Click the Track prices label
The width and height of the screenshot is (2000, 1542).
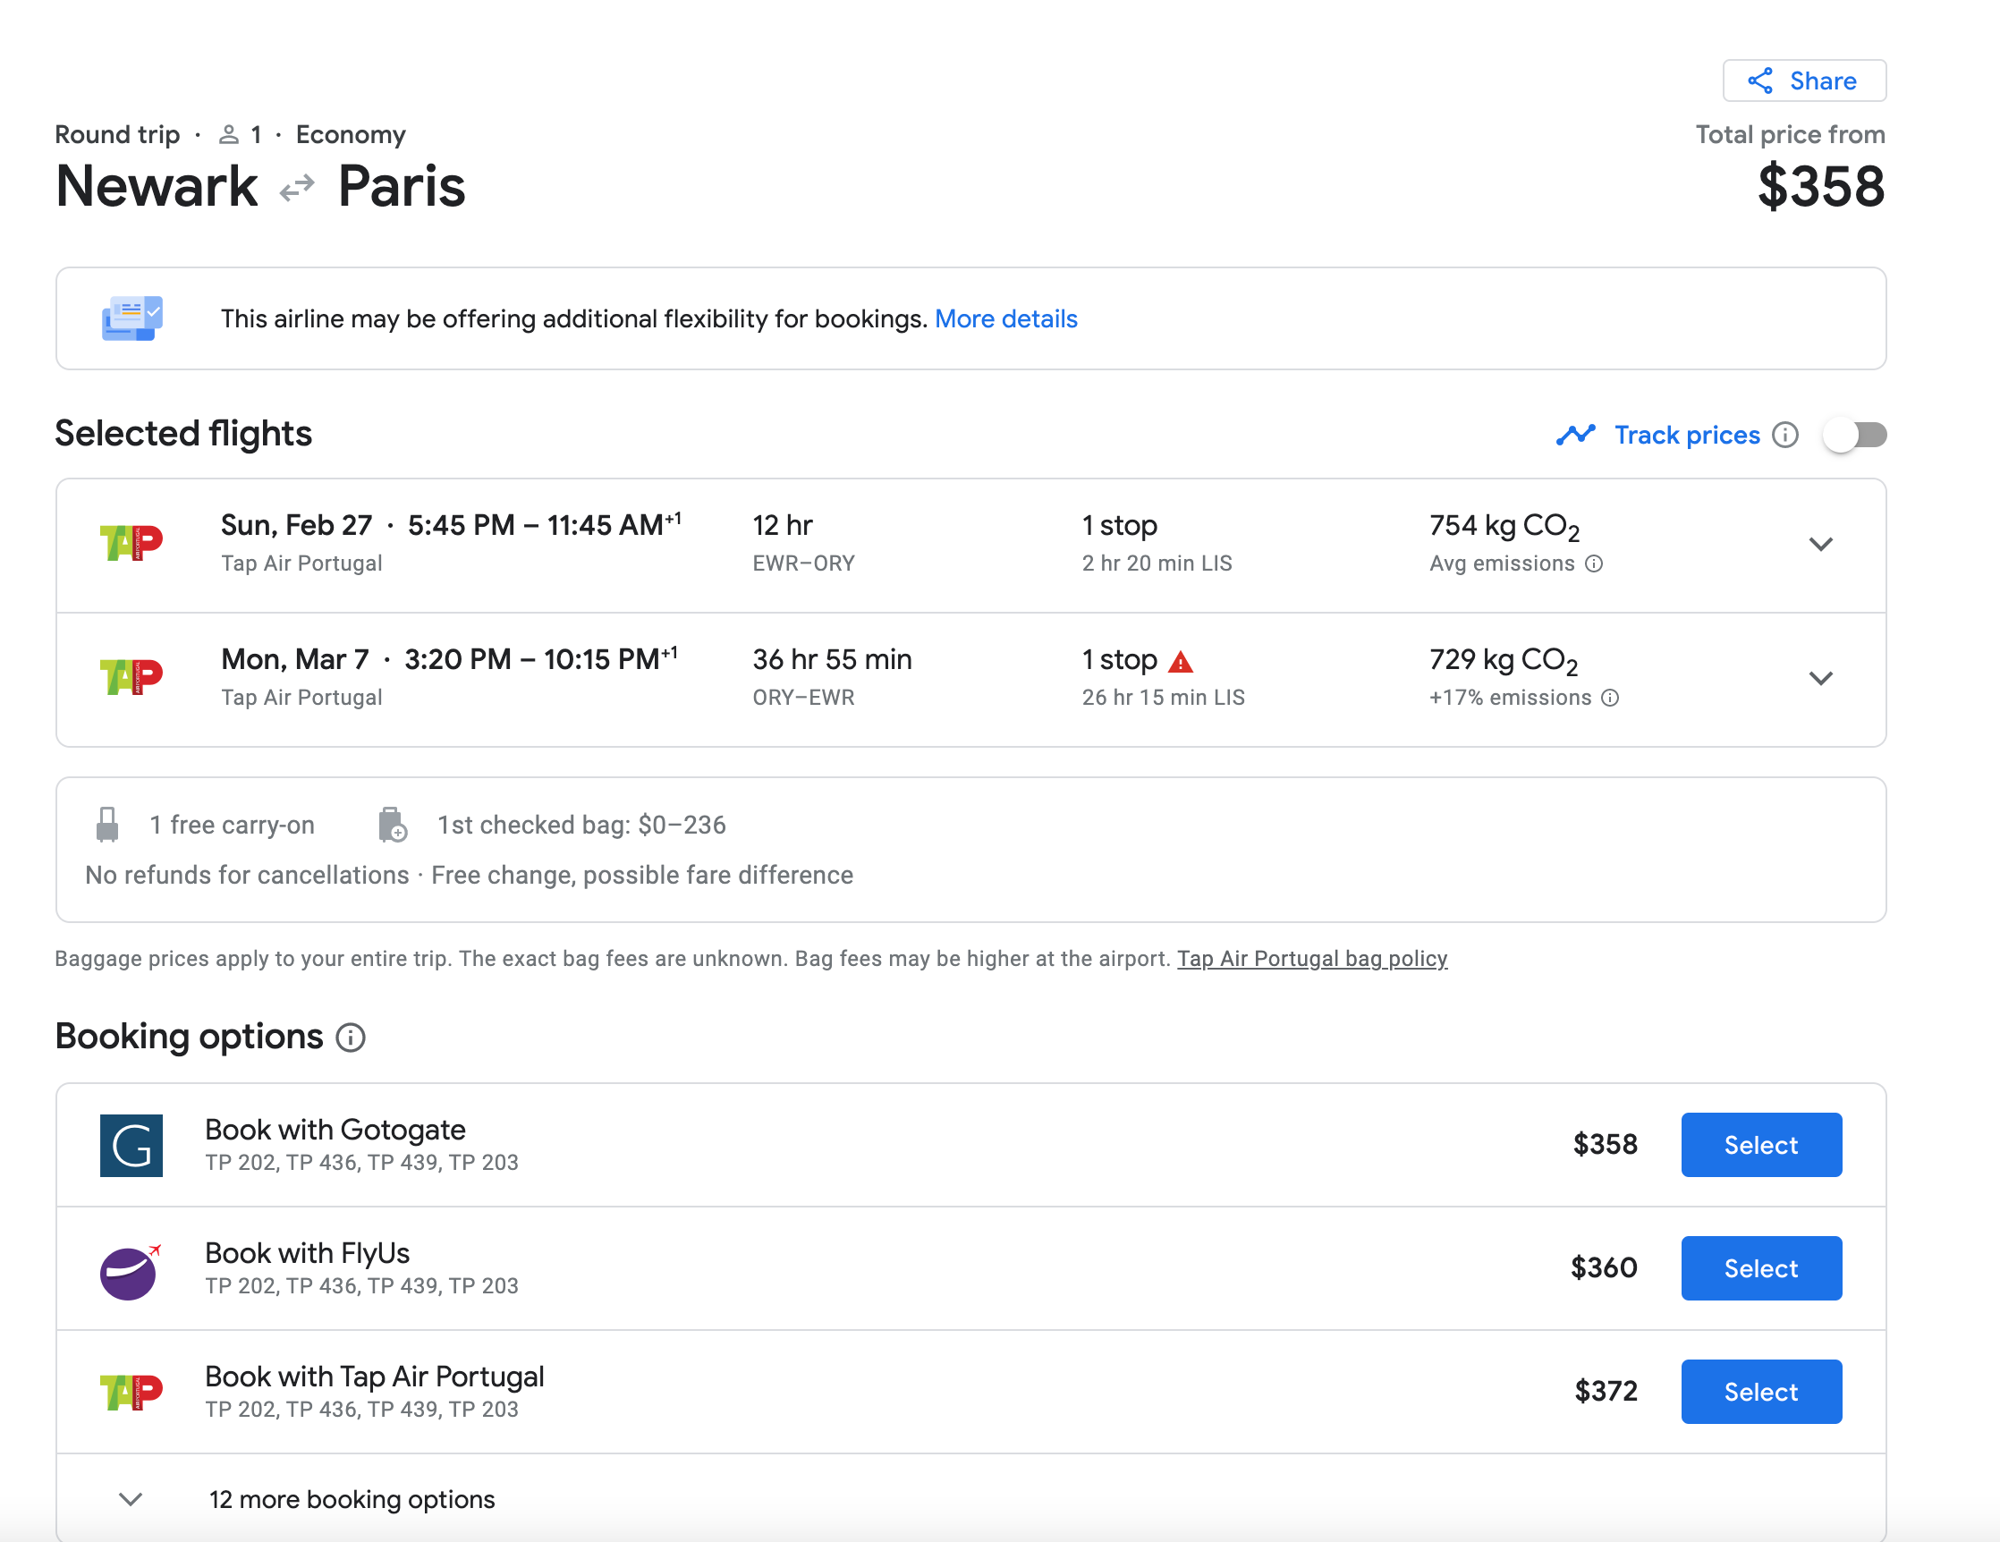[x=1686, y=435]
